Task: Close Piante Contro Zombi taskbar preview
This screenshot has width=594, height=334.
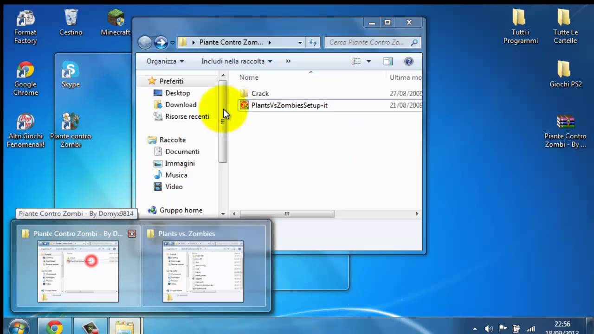Action: coord(132,234)
